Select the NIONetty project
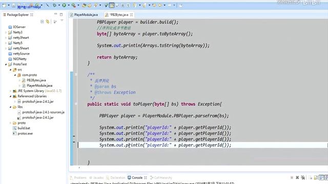328x184 pixels. click(17, 59)
